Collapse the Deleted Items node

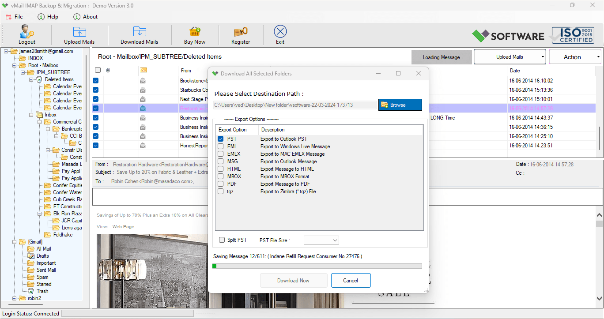[x=31, y=79]
